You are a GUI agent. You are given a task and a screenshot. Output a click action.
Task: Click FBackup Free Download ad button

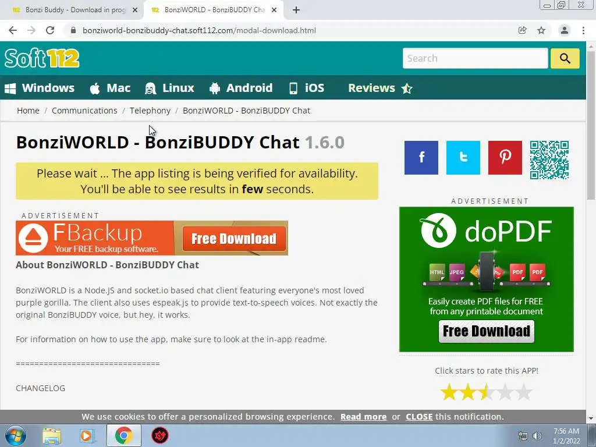[234, 239]
